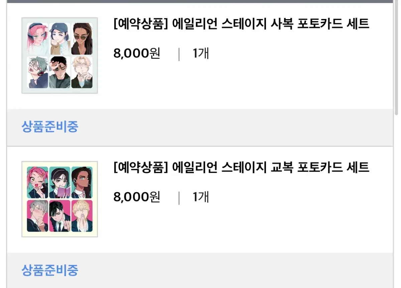This screenshot has width=401, height=288.
Task: Click the 에일리언 스테이지 사복 포토카드 세트 title
Action: pyautogui.click(x=241, y=24)
